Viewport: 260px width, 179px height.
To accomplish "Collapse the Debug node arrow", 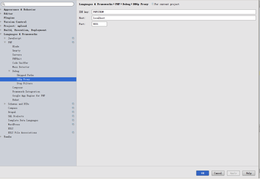I will [9, 71].
